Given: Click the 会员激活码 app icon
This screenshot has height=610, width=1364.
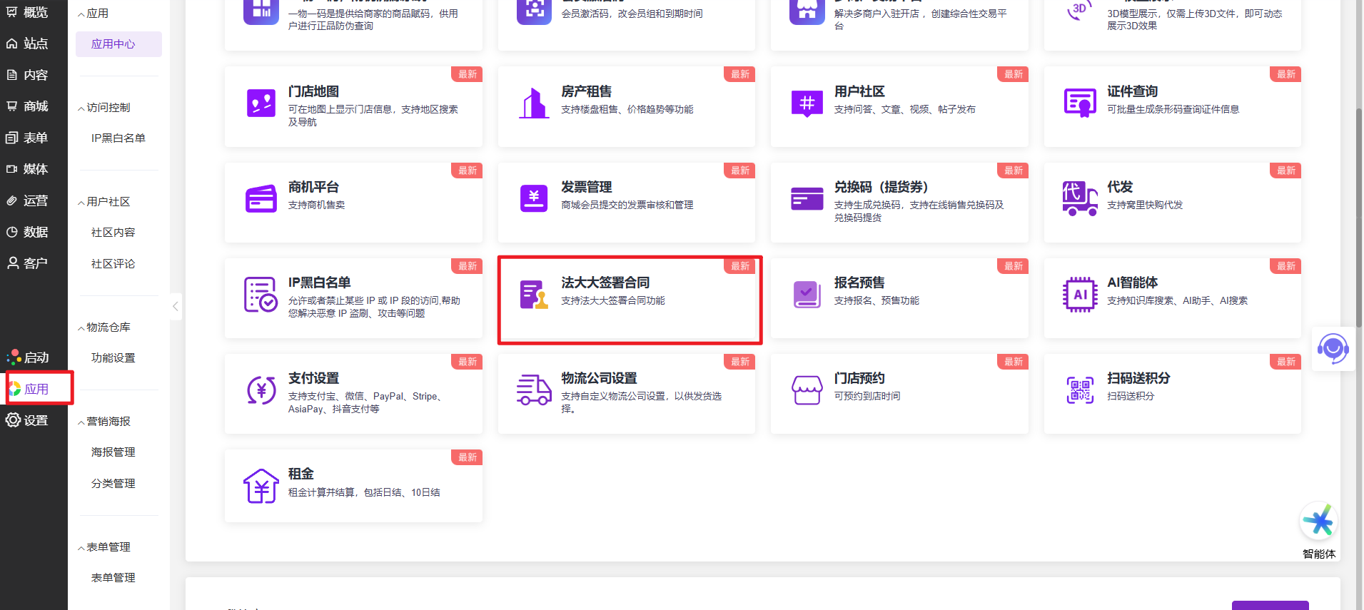Looking at the screenshot, I should click(534, 9).
